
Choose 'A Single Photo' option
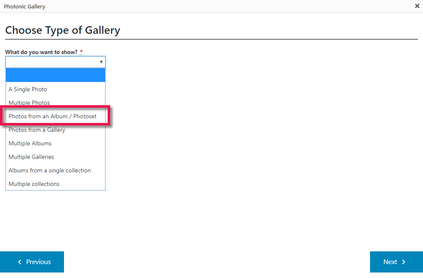coord(28,89)
